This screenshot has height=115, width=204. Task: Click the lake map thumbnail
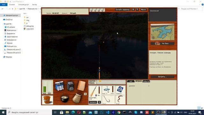point(162,32)
